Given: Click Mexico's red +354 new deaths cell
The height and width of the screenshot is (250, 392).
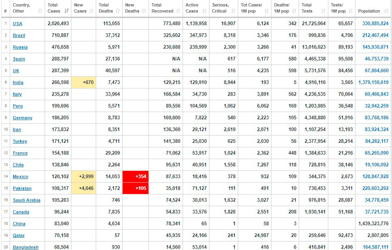Looking at the screenshot, I should (x=135, y=177).
